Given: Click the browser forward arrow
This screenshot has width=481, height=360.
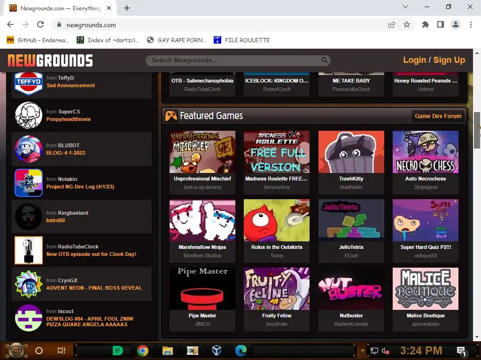Looking at the screenshot, I should (x=25, y=24).
